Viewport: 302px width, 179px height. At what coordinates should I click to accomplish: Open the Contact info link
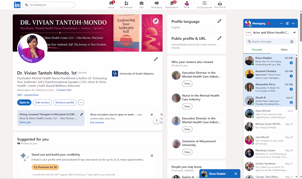pos(64,90)
